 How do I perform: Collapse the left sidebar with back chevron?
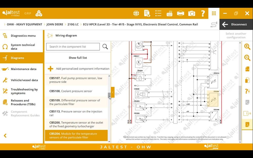click(x=5, y=136)
